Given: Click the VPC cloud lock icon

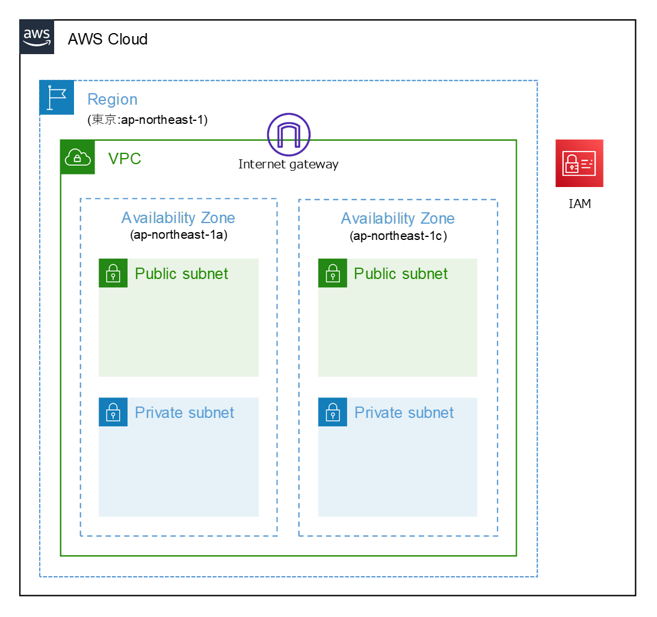Looking at the screenshot, I should point(78,157).
